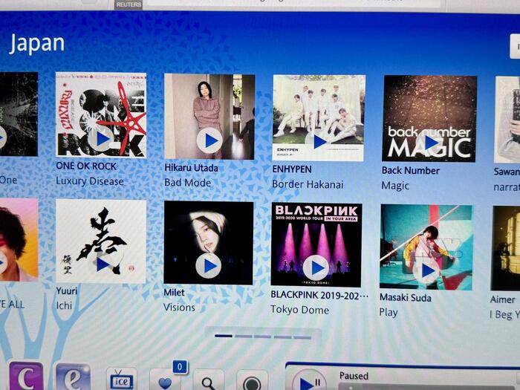
Task: Play Back Number Magic album
Action: pos(429,143)
